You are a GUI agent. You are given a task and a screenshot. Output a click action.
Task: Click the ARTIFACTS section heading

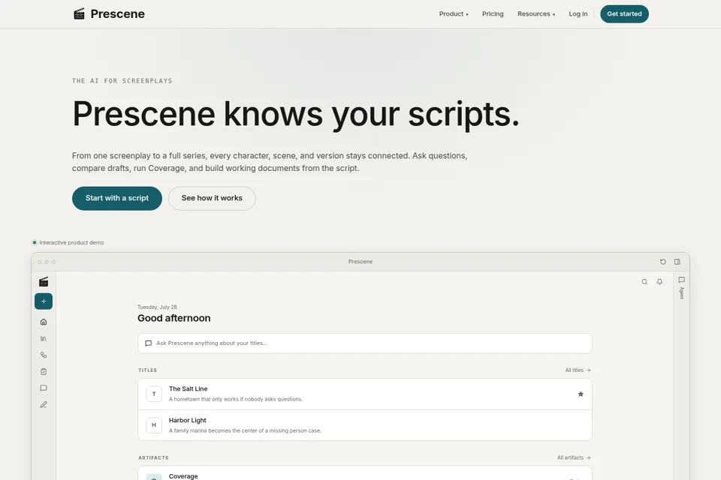pos(153,458)
